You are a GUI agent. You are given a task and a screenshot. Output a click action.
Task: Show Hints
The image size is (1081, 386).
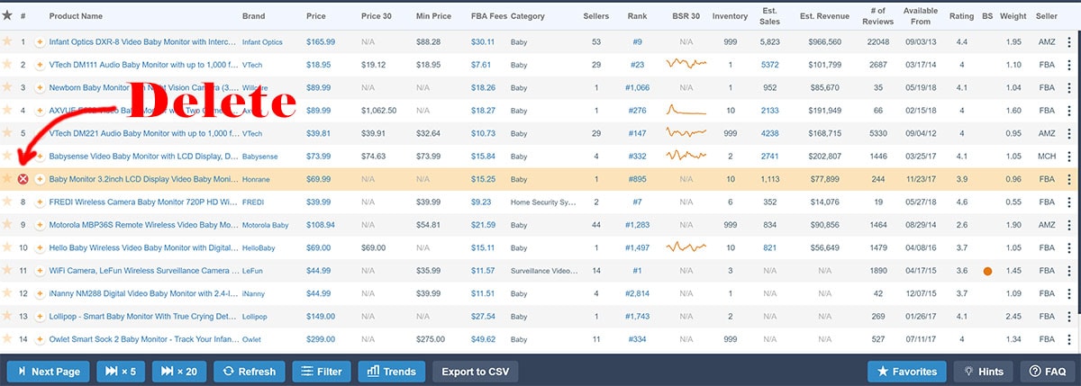tap(984, 371)
